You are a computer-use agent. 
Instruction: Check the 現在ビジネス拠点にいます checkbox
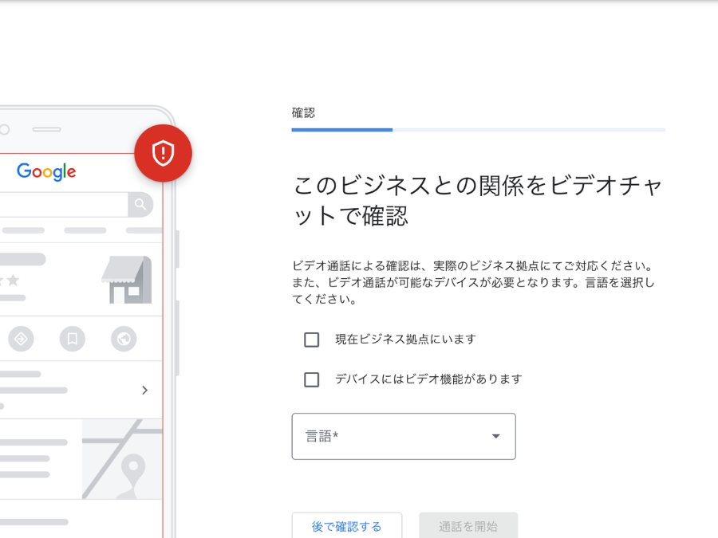312,340
